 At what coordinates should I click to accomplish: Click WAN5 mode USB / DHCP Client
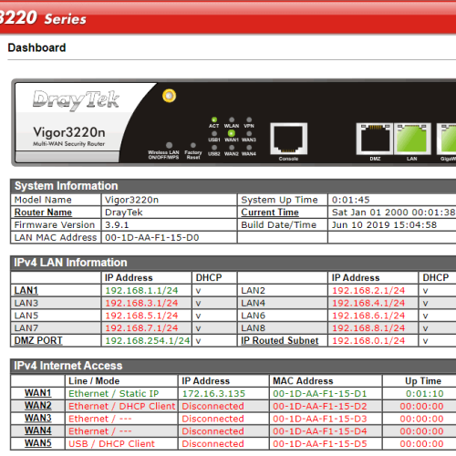click(111, 444)
